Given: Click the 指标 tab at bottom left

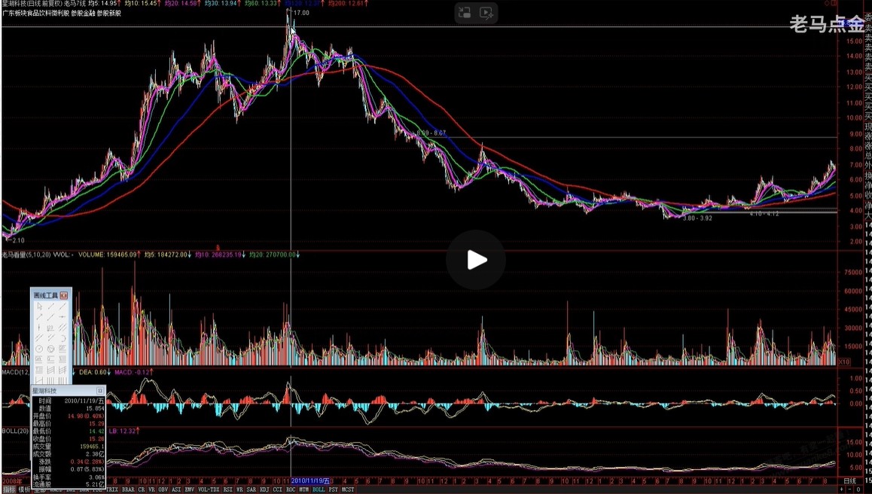Looking at the screenshot, I should pyautogui.click(x=8, y=489).
